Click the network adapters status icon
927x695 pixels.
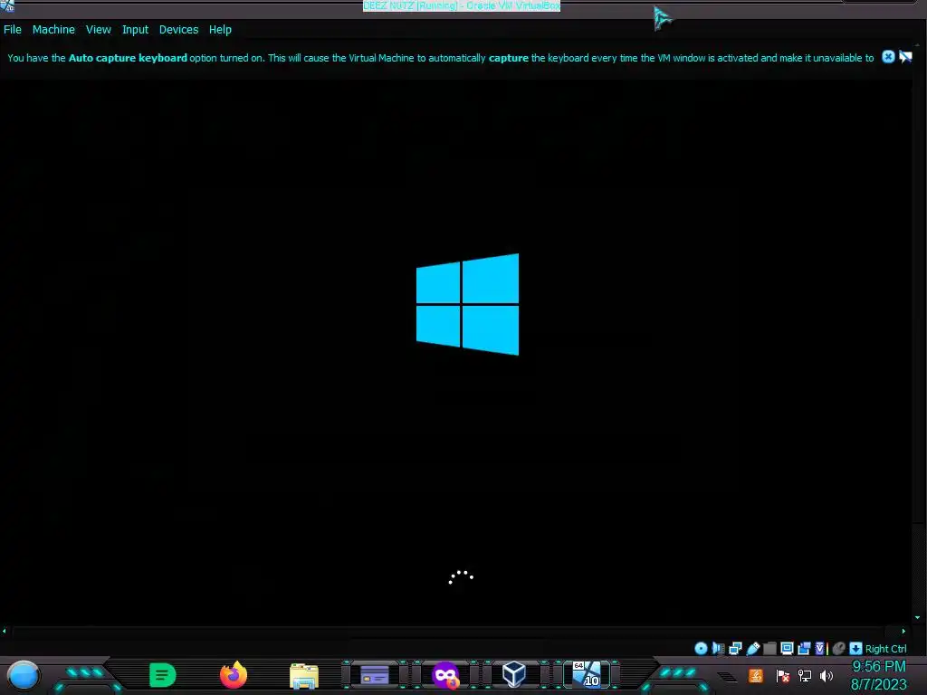point(735,648)
